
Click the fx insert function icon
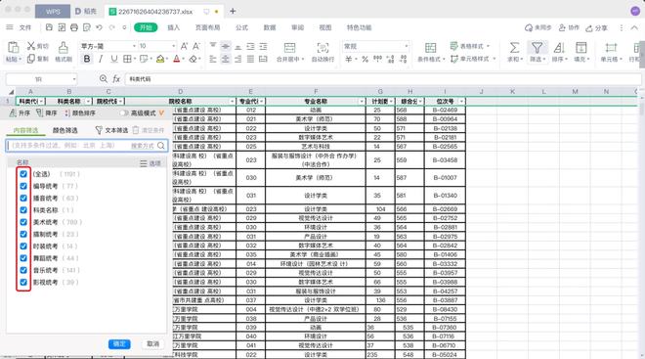[116, 78]
